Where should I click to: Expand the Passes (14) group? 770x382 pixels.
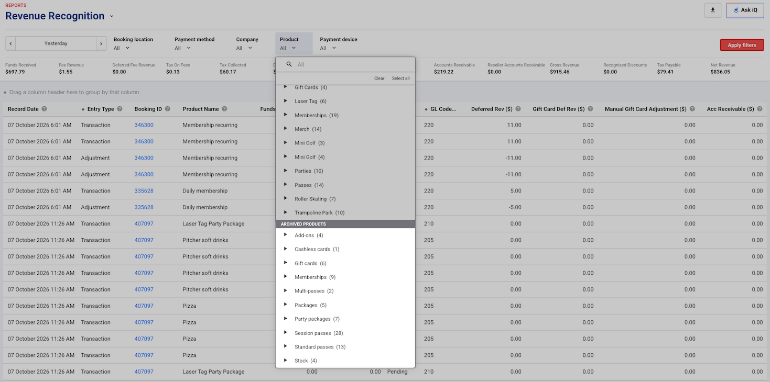click(x=285, y=184)
